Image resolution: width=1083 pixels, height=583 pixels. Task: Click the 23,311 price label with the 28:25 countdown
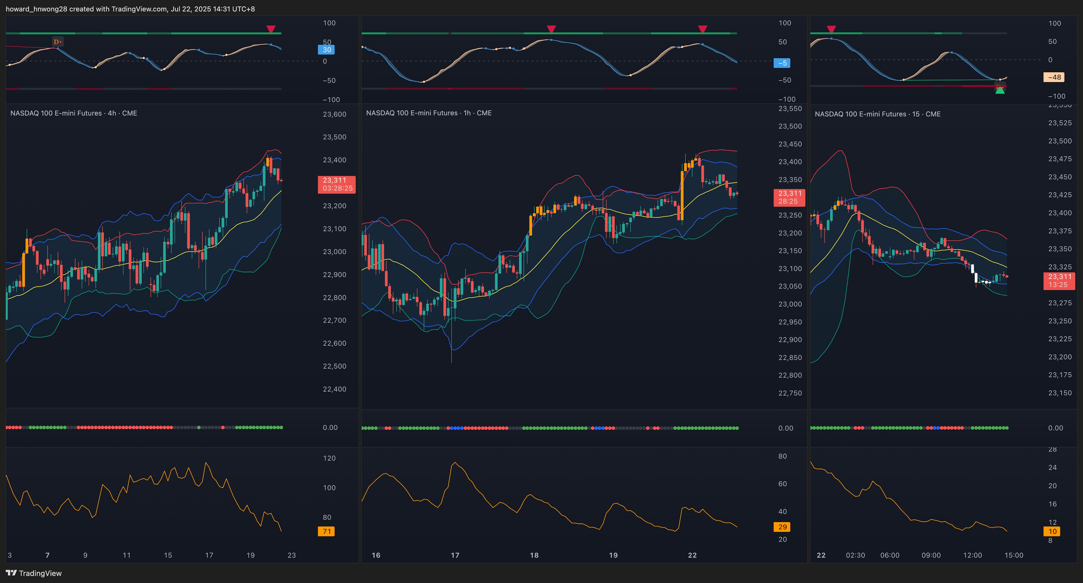(790, 197)
